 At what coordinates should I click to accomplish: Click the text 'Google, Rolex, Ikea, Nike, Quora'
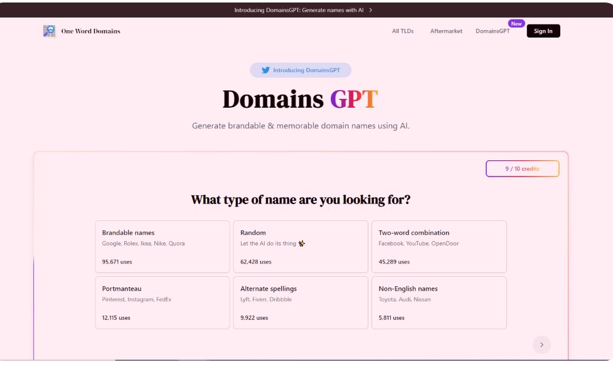(x=144, y=244)
